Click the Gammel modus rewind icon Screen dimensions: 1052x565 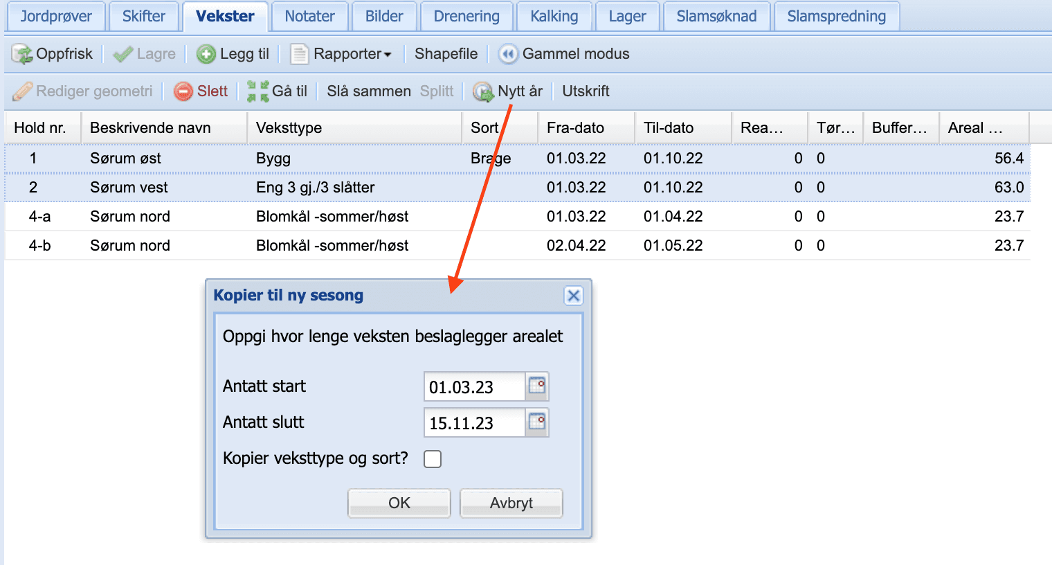click(x=508, y=54)
